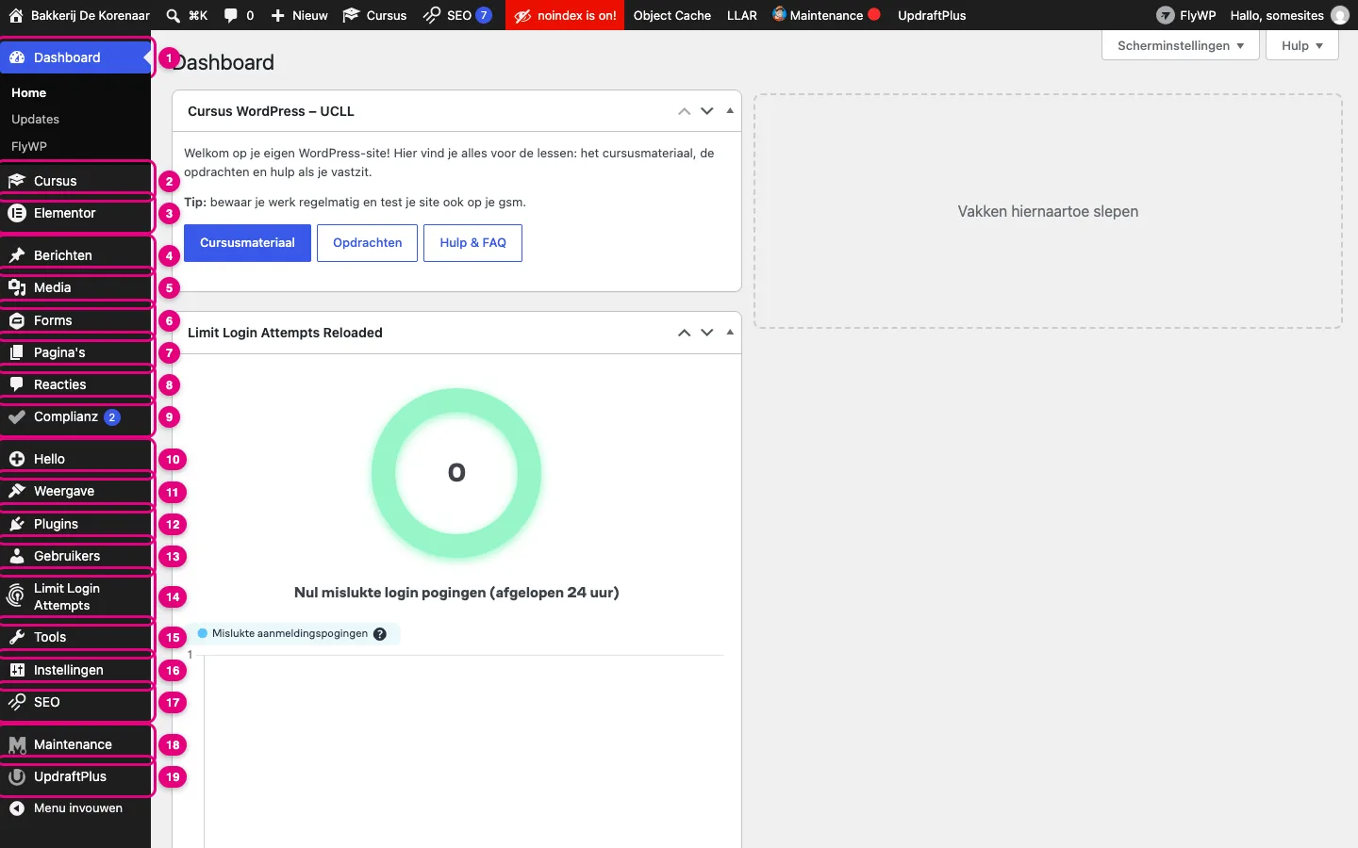This screenshot has height=848, width=1358.
Task: Click the help question mark beside Mislukte aanmeldingspogingen
Action: pos(380,634)
